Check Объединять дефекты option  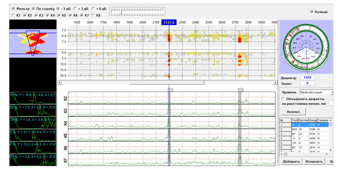[x=283, y=99]
